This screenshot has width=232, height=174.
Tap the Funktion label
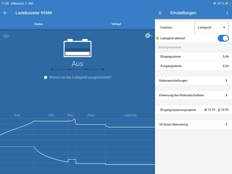166,27
